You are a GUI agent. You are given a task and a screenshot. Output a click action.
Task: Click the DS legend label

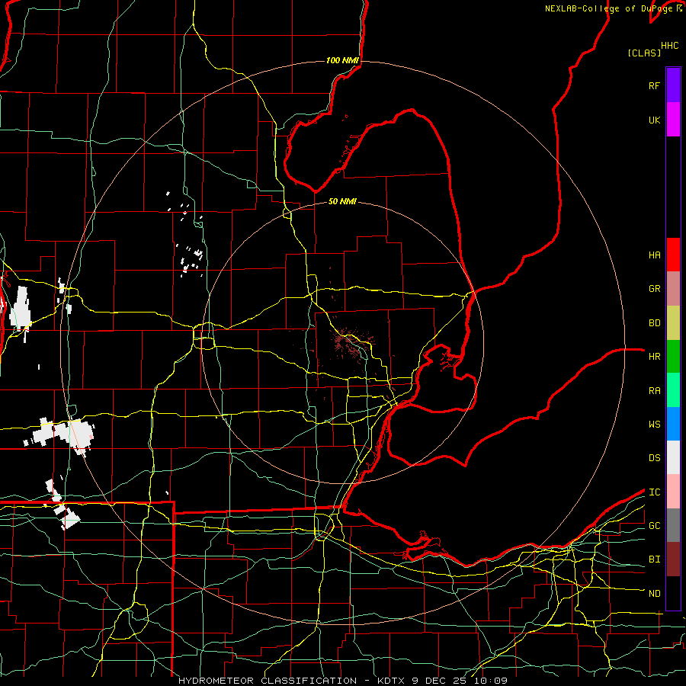(x=655, y=458)
